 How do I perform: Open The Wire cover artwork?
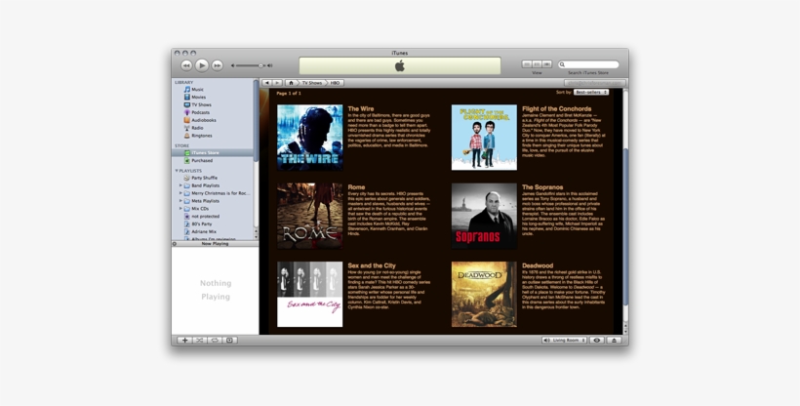(x=309, y=138)
